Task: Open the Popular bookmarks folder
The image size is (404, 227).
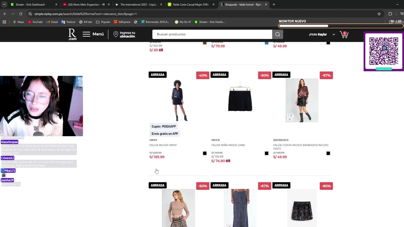Action: point(103,22)
